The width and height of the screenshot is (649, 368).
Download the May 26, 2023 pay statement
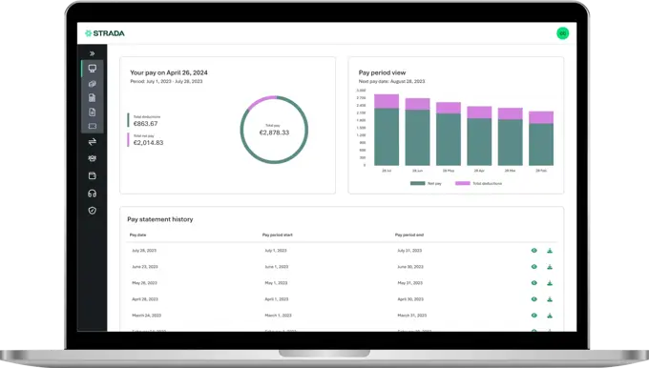tap(550, 283)
